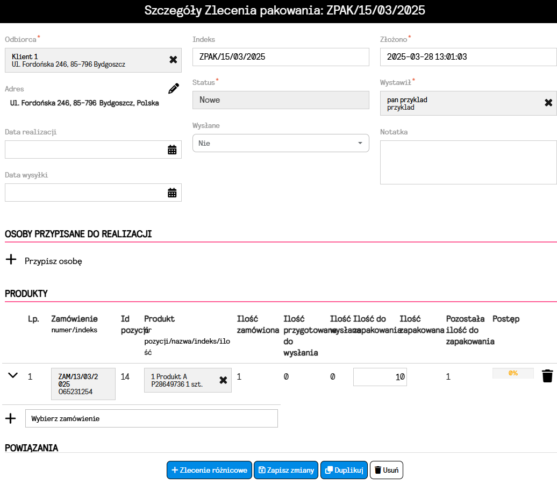The width and height of the screenshot is (557, 484).
Task: Open the Wysłane dropdown
Action: (281, 143)
